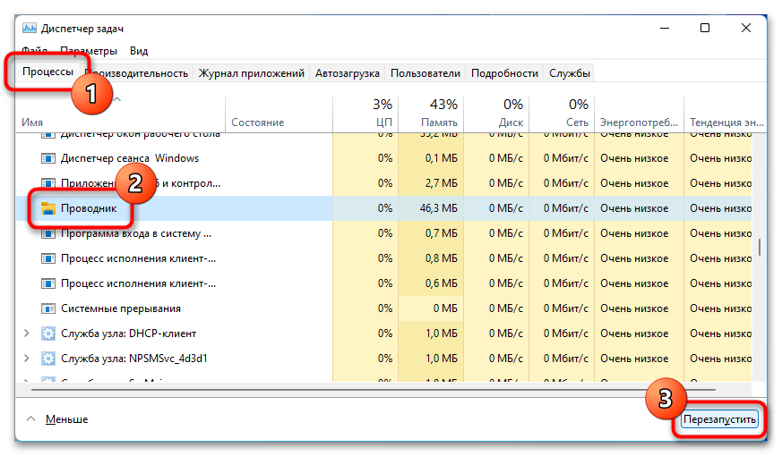Screen dimensions: 782x456
Task: Click the sort arrow above the Имя column
Action: pos(117,99)
